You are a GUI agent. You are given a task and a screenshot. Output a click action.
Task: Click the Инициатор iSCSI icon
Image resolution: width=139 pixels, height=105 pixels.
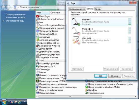click(38, 66)
